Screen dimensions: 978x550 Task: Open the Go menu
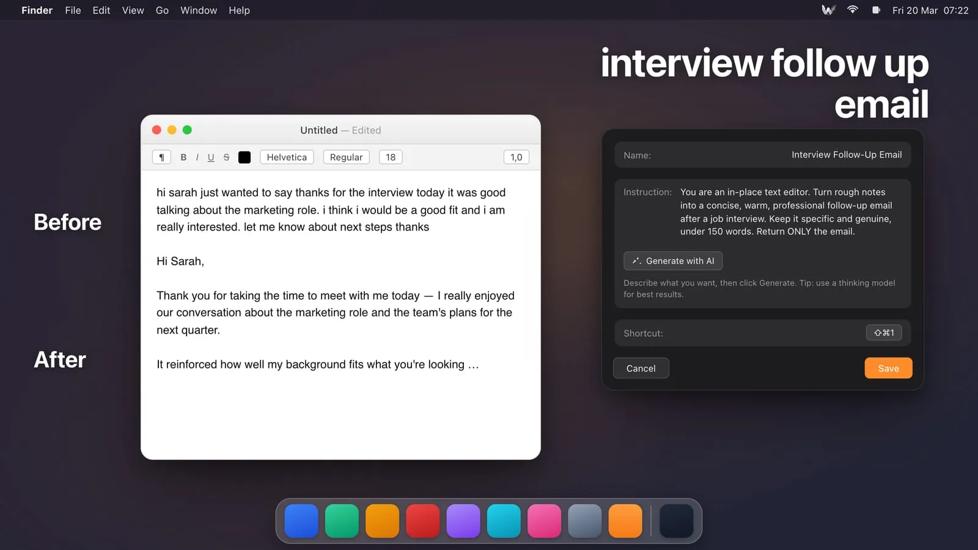tap(162, 10)
